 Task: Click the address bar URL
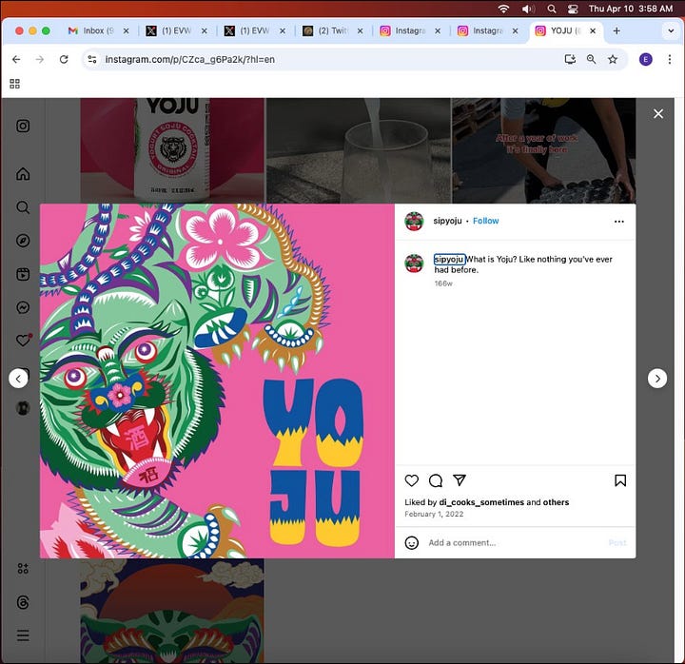coord(190,59)
